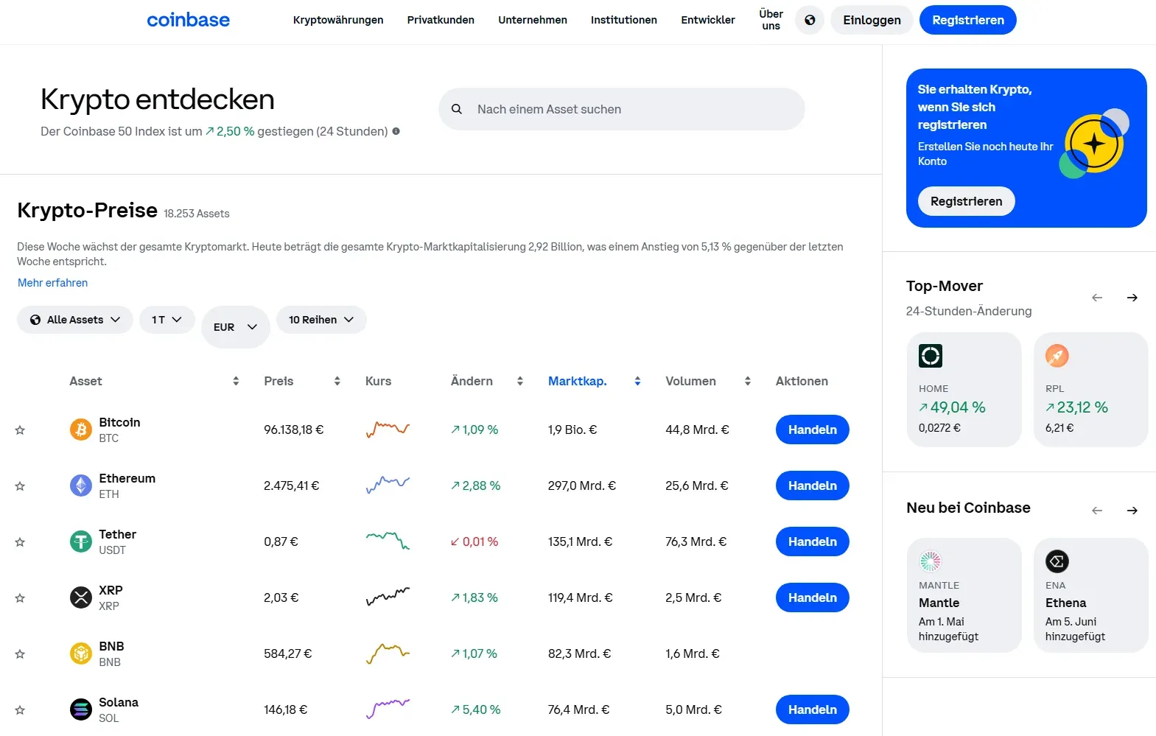Toggle Solana watchlist star

[x=20, y=710]
